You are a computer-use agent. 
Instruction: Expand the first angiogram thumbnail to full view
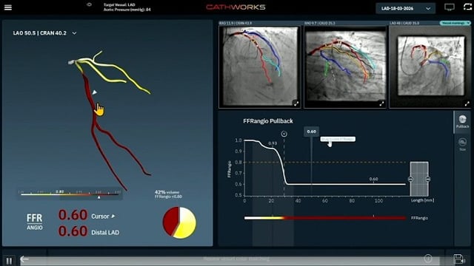click(x=296, y=103)
